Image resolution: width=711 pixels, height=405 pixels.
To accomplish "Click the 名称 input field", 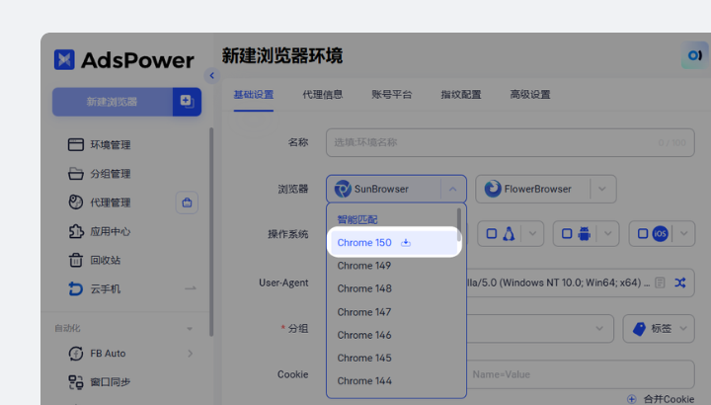I will (511, 142).
